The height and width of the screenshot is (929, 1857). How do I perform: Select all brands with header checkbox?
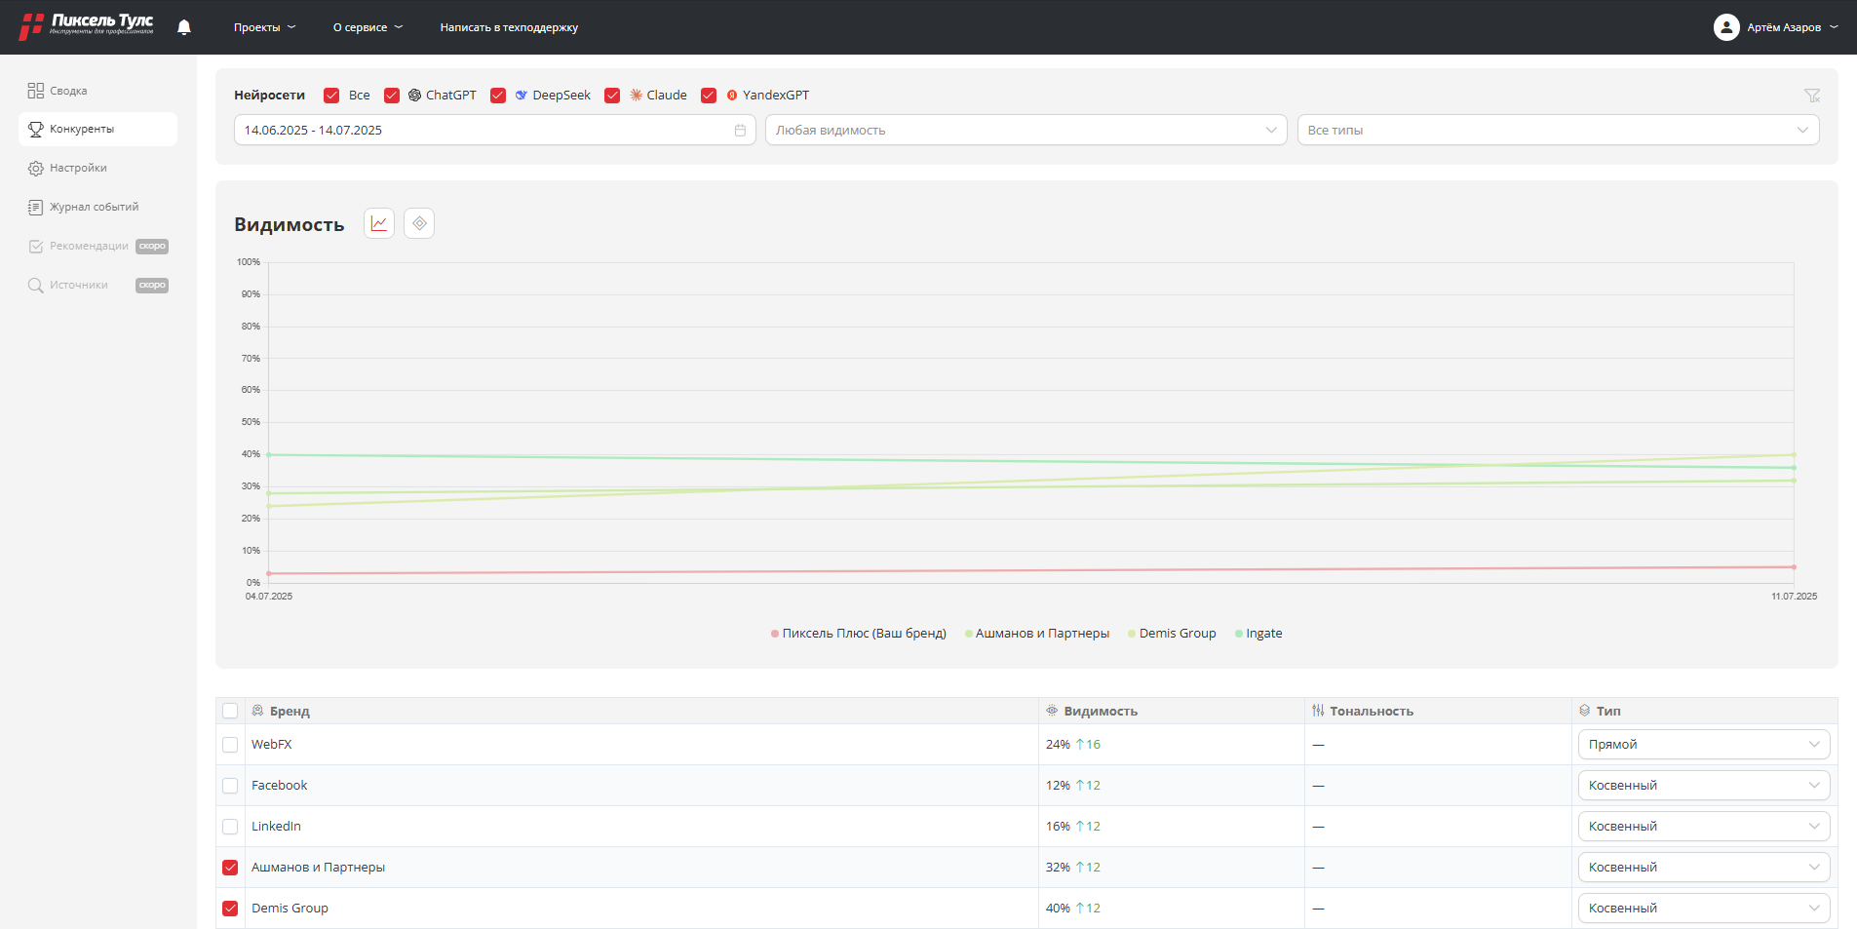click(x=230, y=711)
